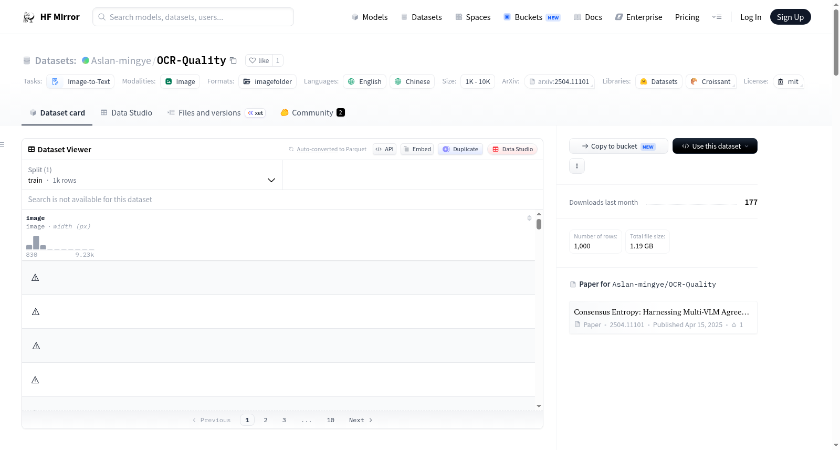Go to the Next page of rows
This screenshot has height=450, width=840.
click(x=361, y=420)
